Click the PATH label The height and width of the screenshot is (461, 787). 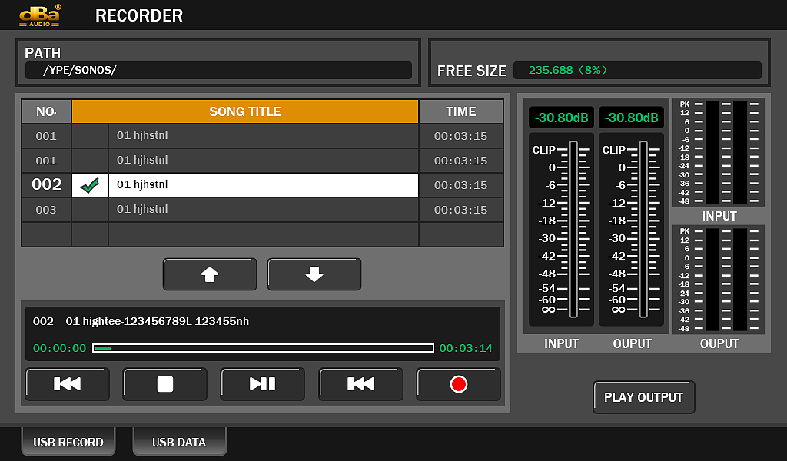tap(43, 53)
